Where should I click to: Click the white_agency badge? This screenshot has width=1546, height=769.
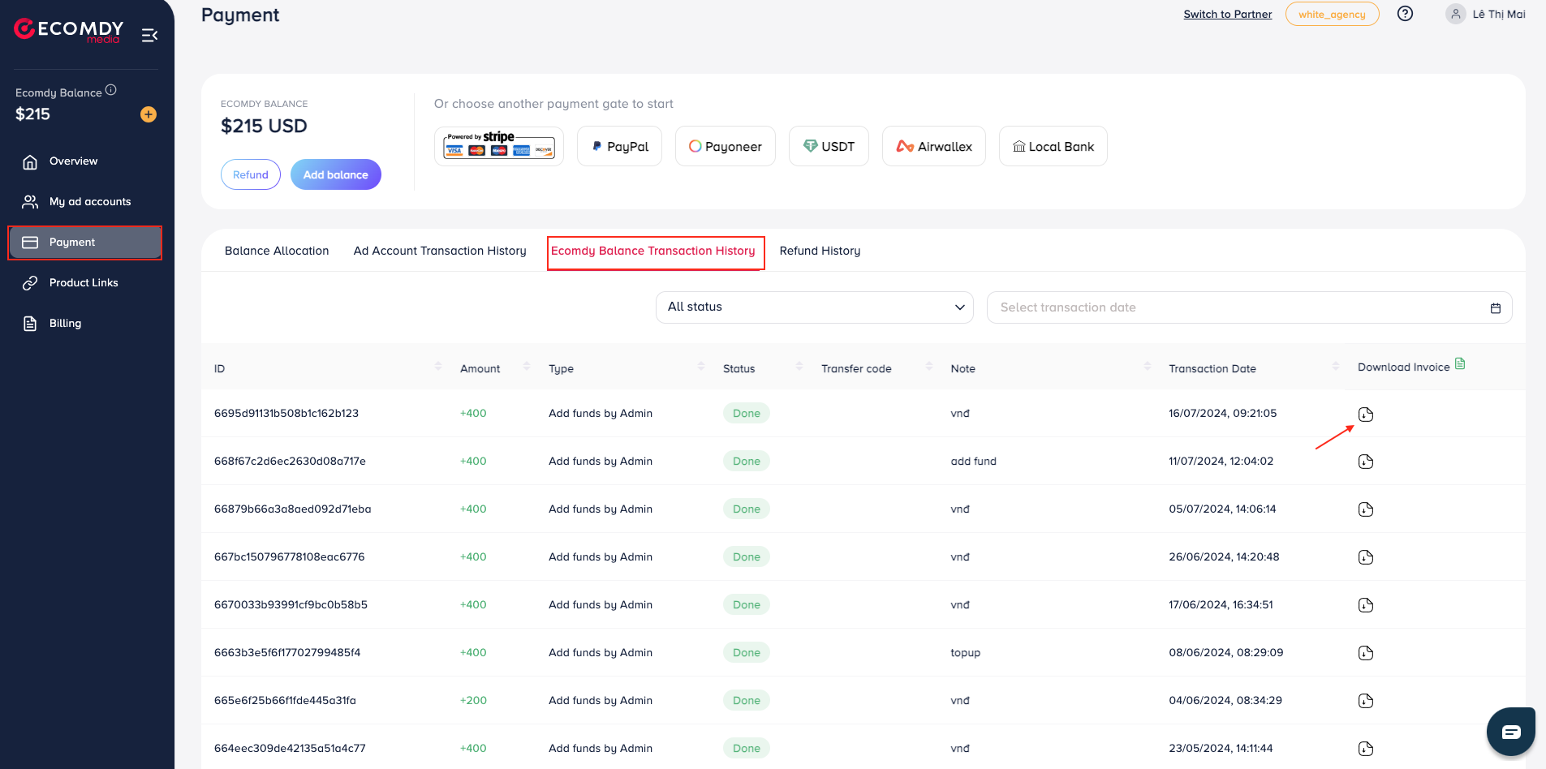[1332, 15]
